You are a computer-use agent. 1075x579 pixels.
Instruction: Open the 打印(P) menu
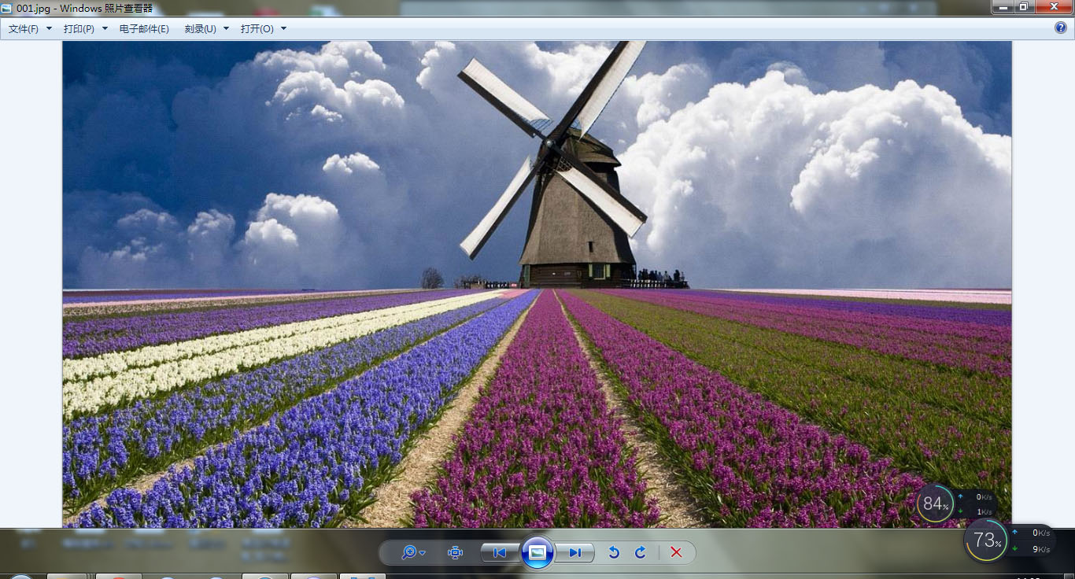tap(79, 29)
